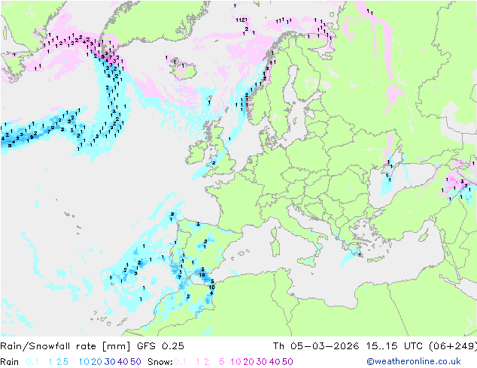
Task: Click the "15..15 UTC" time text
Action: 394,346
